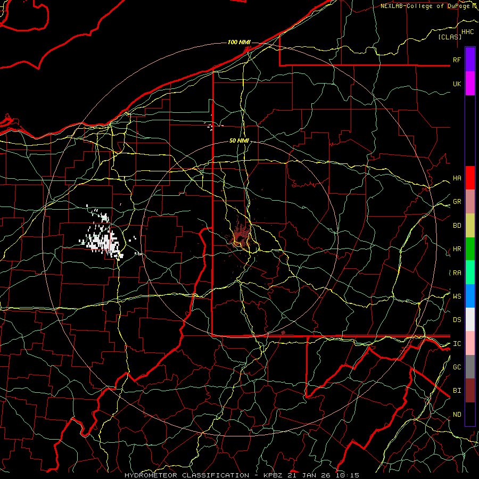Select the GC gray legend swatch
The width and height of the screenshot is (479, 479).
tap(470, 367)
